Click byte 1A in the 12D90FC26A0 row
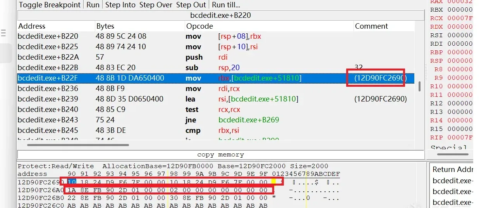The width and height of the screenshot is (479, 208). (x=72, y=190)
